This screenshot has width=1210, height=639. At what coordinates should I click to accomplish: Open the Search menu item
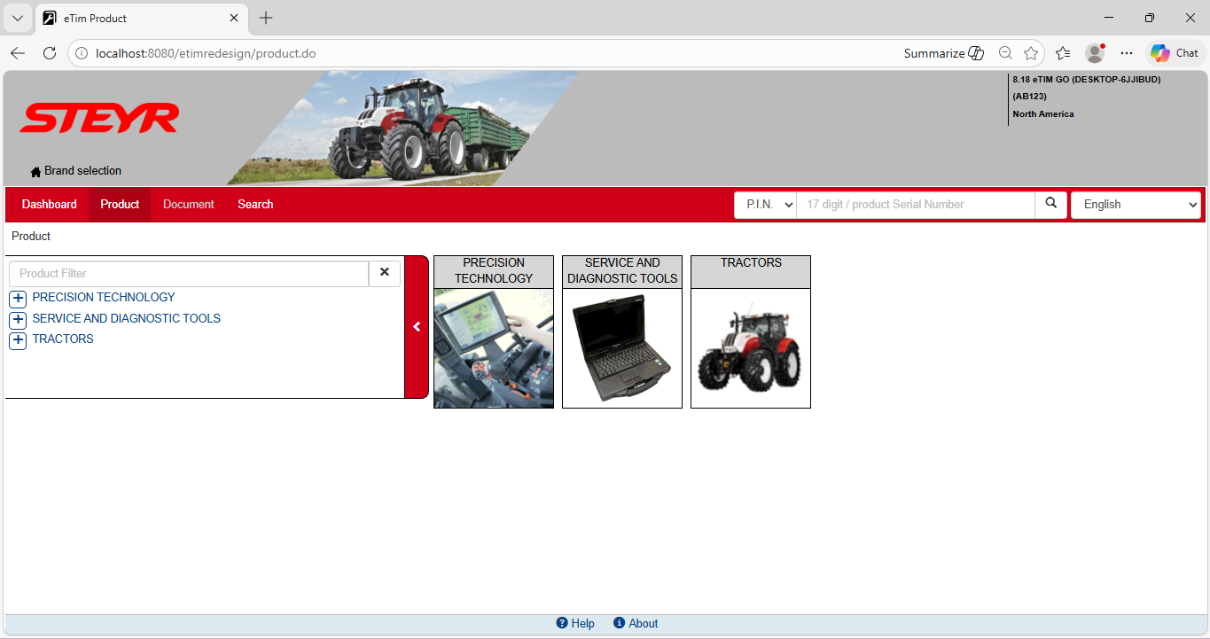pyautogui.click(x=255, y=204)
